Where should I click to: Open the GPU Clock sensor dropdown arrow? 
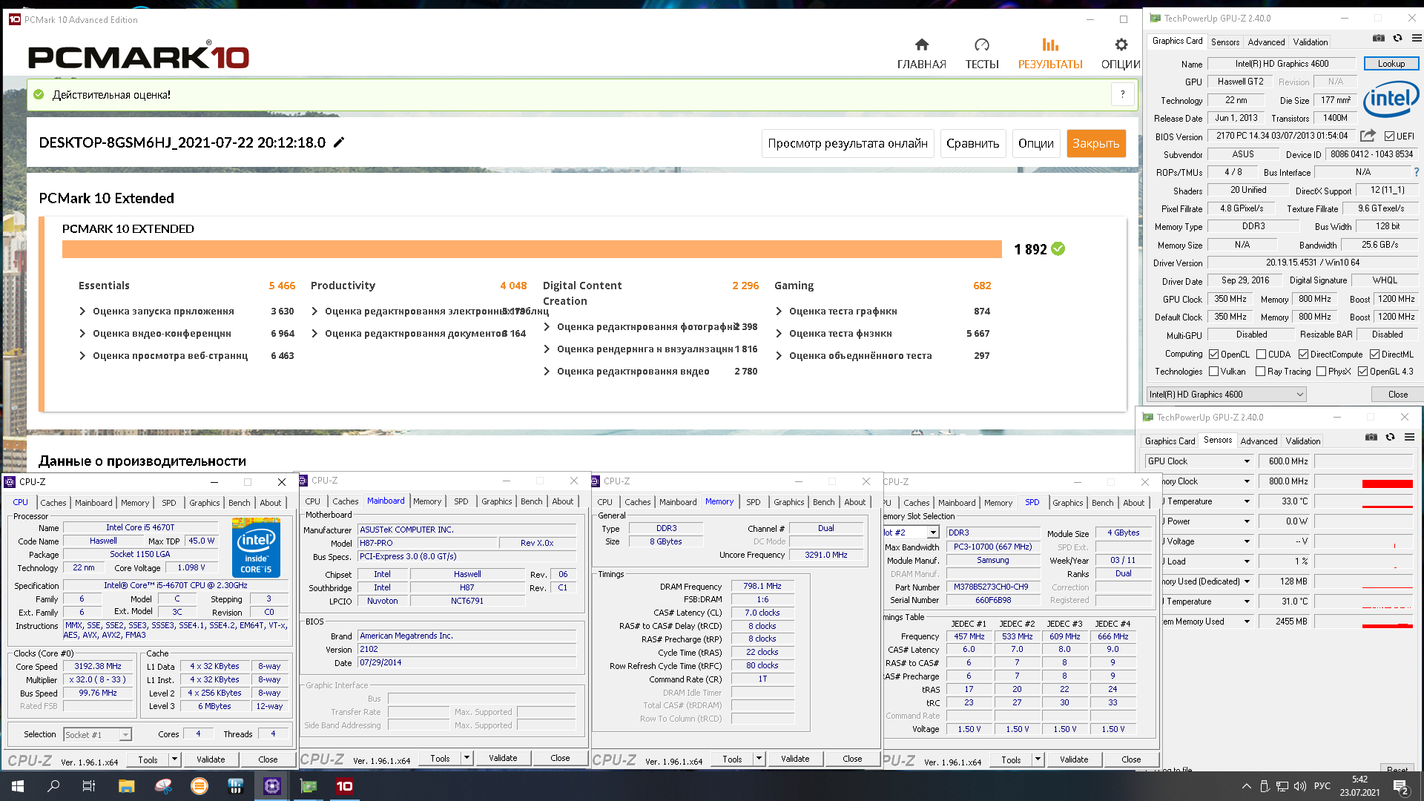tap(1247, 461)
